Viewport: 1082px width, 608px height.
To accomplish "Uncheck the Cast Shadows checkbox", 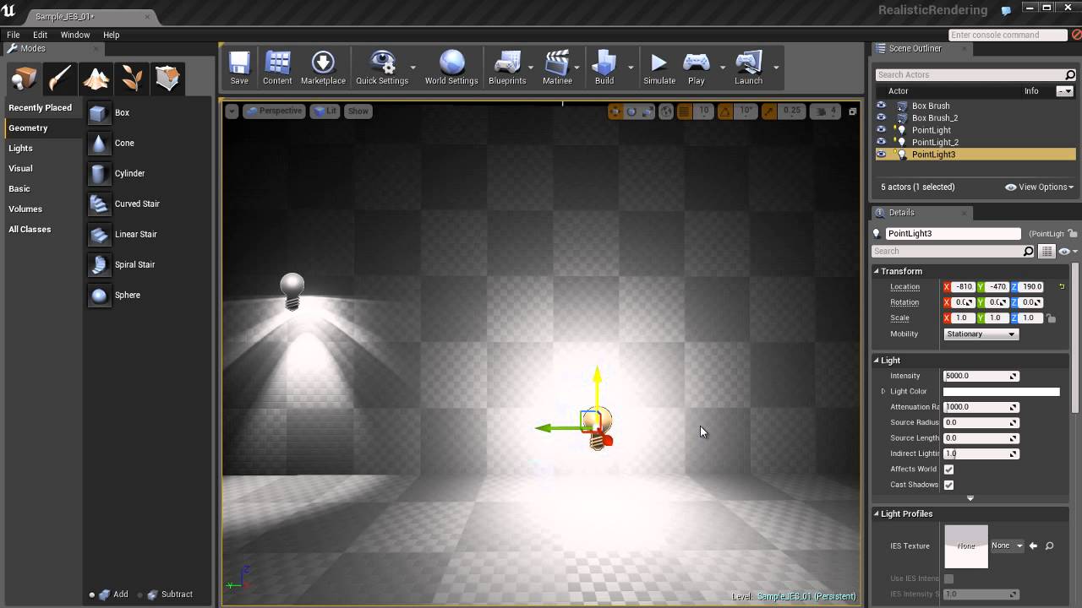I will [x=948, y=485].
